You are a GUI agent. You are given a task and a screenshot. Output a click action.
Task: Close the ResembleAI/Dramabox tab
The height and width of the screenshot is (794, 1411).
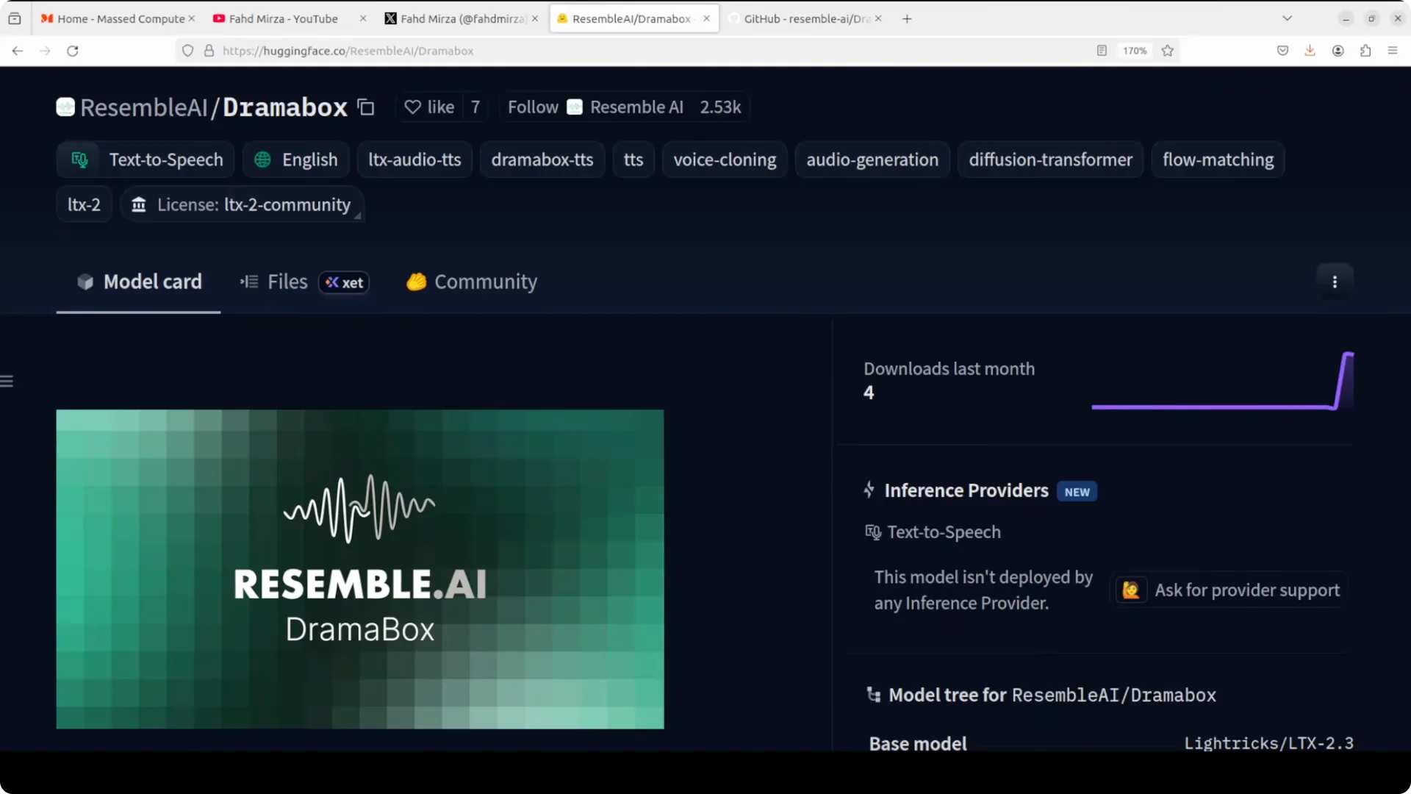(706, 18)
